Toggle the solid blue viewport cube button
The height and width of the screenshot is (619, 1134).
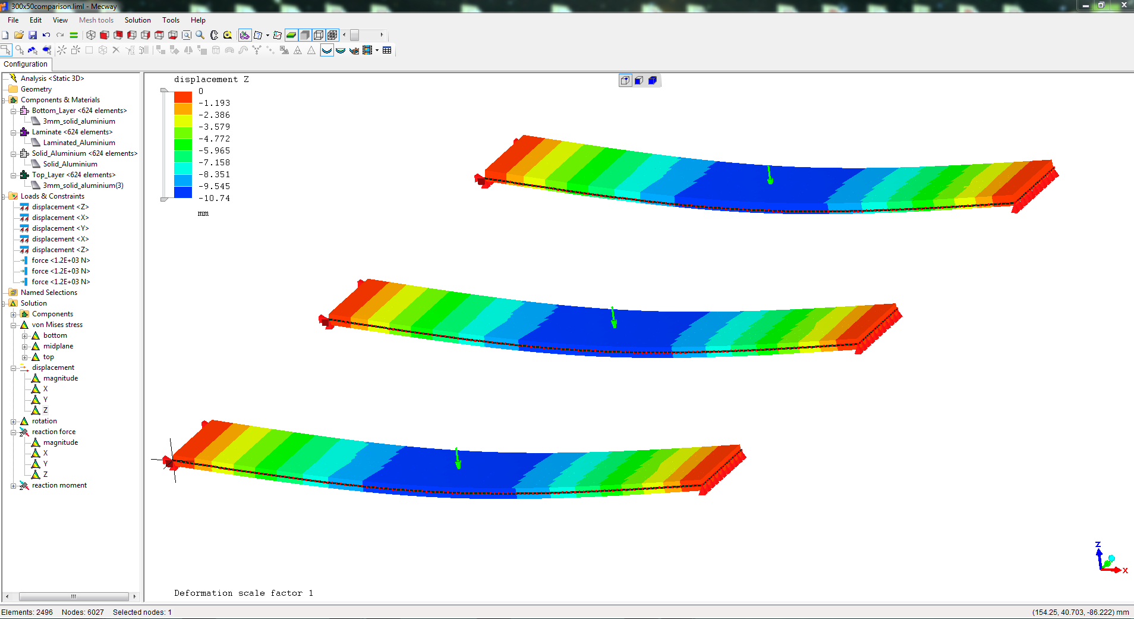click(653, 80)
